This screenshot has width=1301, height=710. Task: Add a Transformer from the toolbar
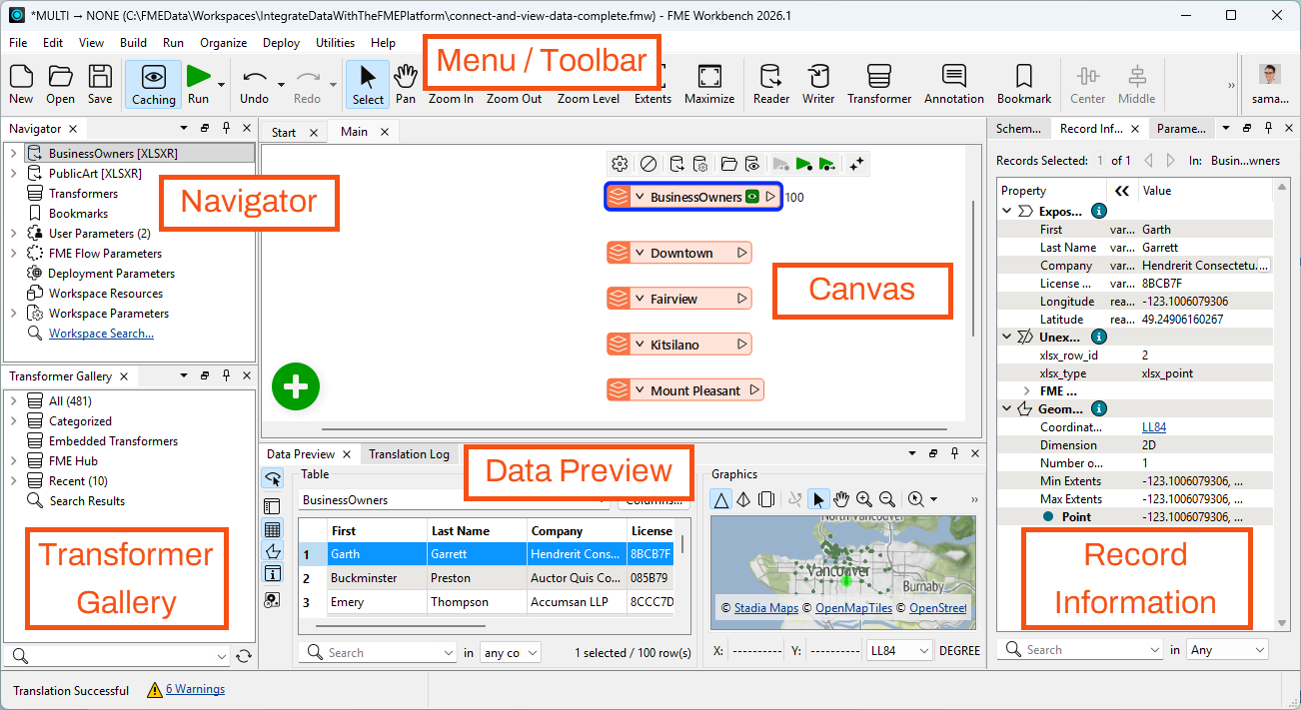point(879,84)
